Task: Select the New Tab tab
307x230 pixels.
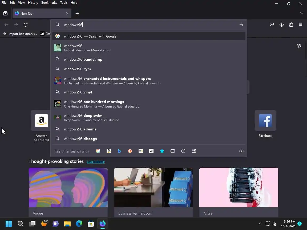Action: (42, 13)
